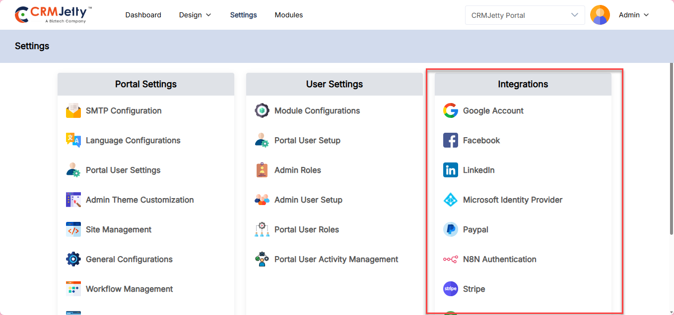This screenshot has height=315, width=674.
Task: Click the N8N Authentication icon
Action: coord(450,259)
